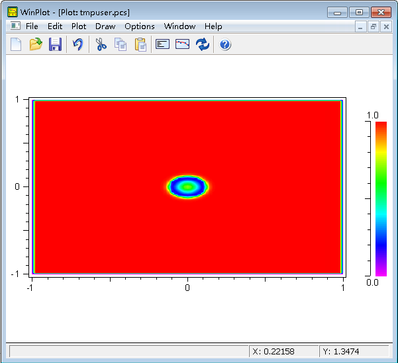Viewport: 398px width, 363px height.
Task: Click the 0.0 label below color scale
Action: (372, 282)
